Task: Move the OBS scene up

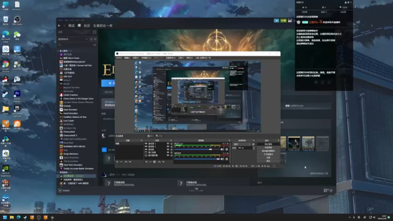Action: coord(126,162)
